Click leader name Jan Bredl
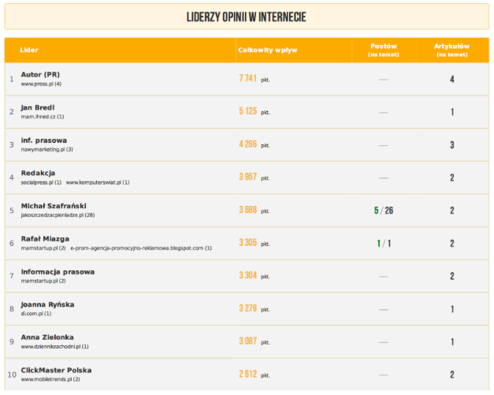The height and width of the screenshot is (395, 494). [x=38, y=107]
